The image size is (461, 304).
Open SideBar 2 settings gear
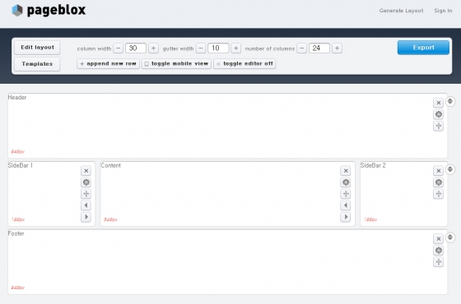[438, 182]
